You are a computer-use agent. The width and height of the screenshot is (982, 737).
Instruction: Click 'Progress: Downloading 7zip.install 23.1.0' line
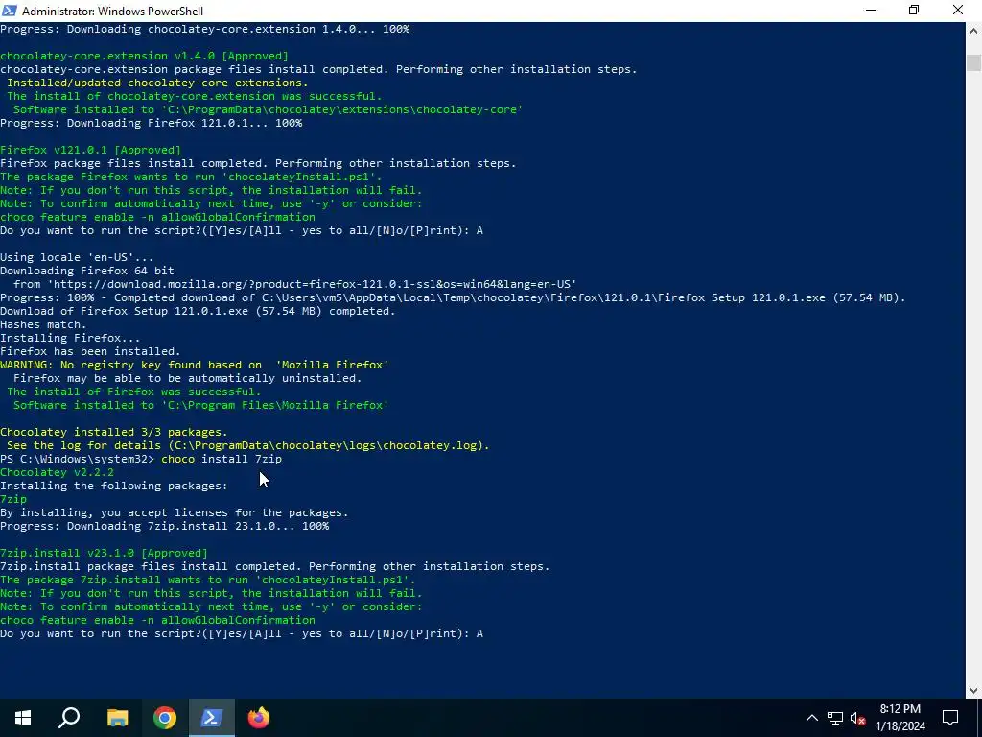point(165,526)
